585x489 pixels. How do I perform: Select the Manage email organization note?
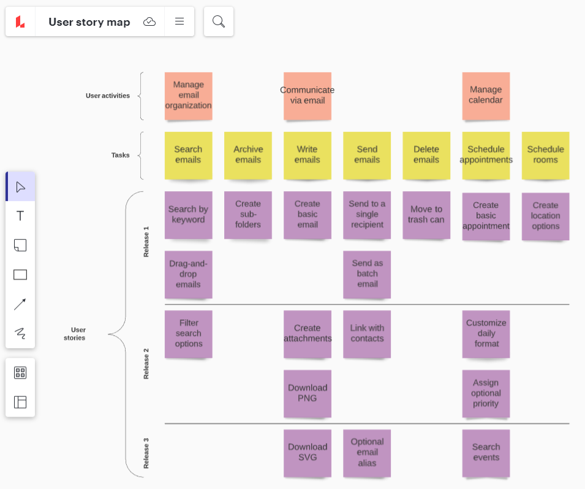coord(189,96)
